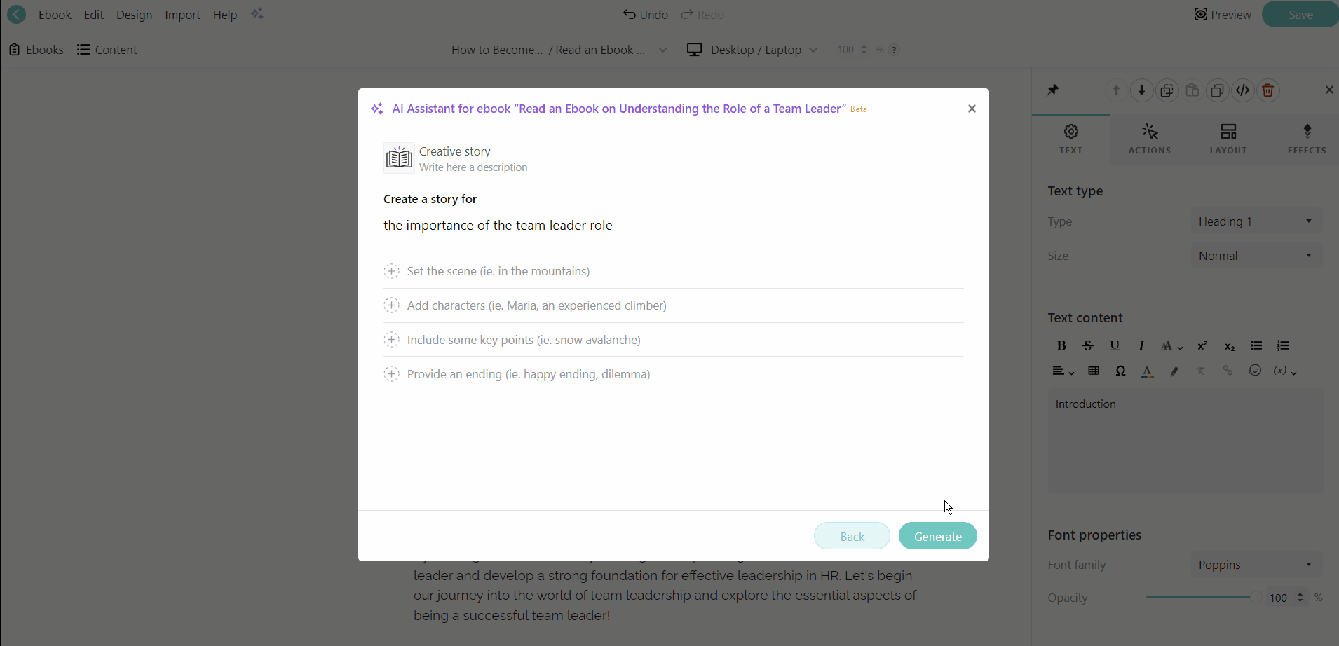Click the "Create a story for" text field
The width and height of the screenshot is (1339, 646).
(673, 226)
